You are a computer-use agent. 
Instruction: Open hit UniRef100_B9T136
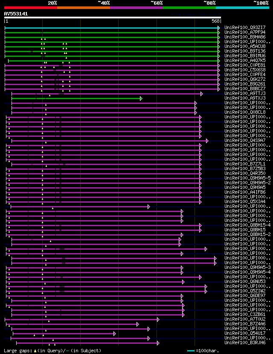pyautogui.click(x=245, y=51)
